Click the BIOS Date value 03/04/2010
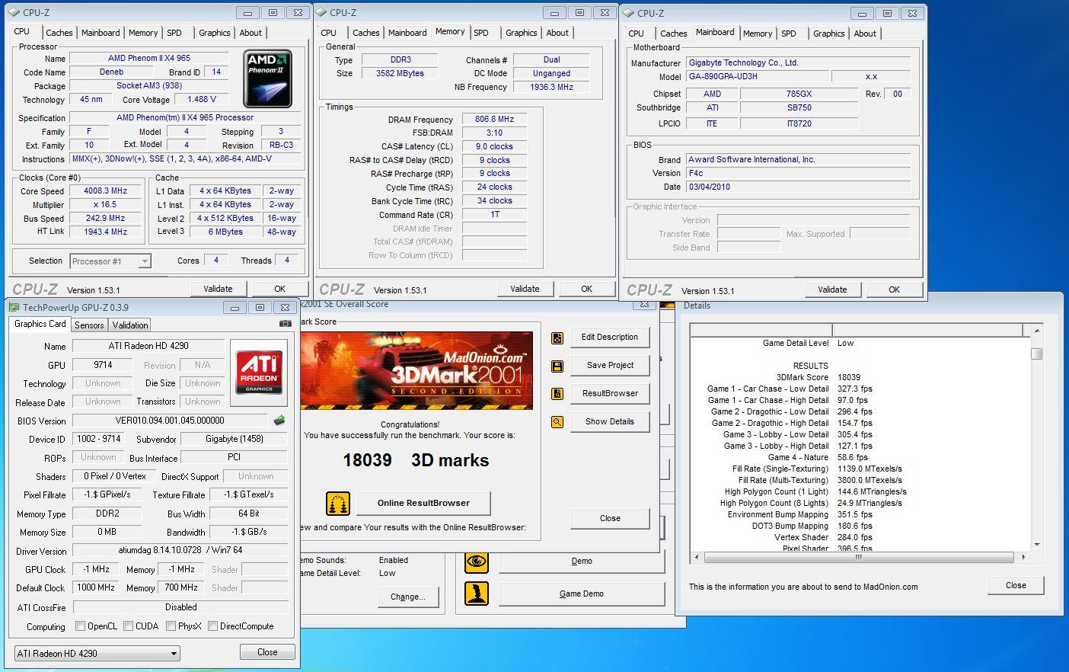The height and width of the screenshot is (672, 1069). (798, 187)
